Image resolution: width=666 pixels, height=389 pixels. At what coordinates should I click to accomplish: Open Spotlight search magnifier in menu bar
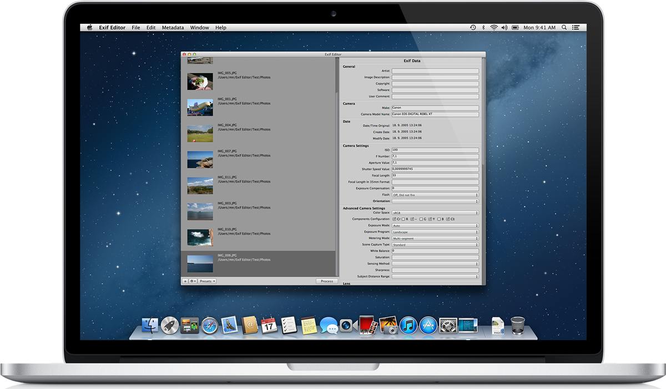(x=564, y=27)
